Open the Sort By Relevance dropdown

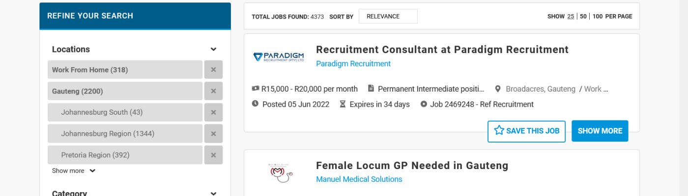[x=388, y=16]
